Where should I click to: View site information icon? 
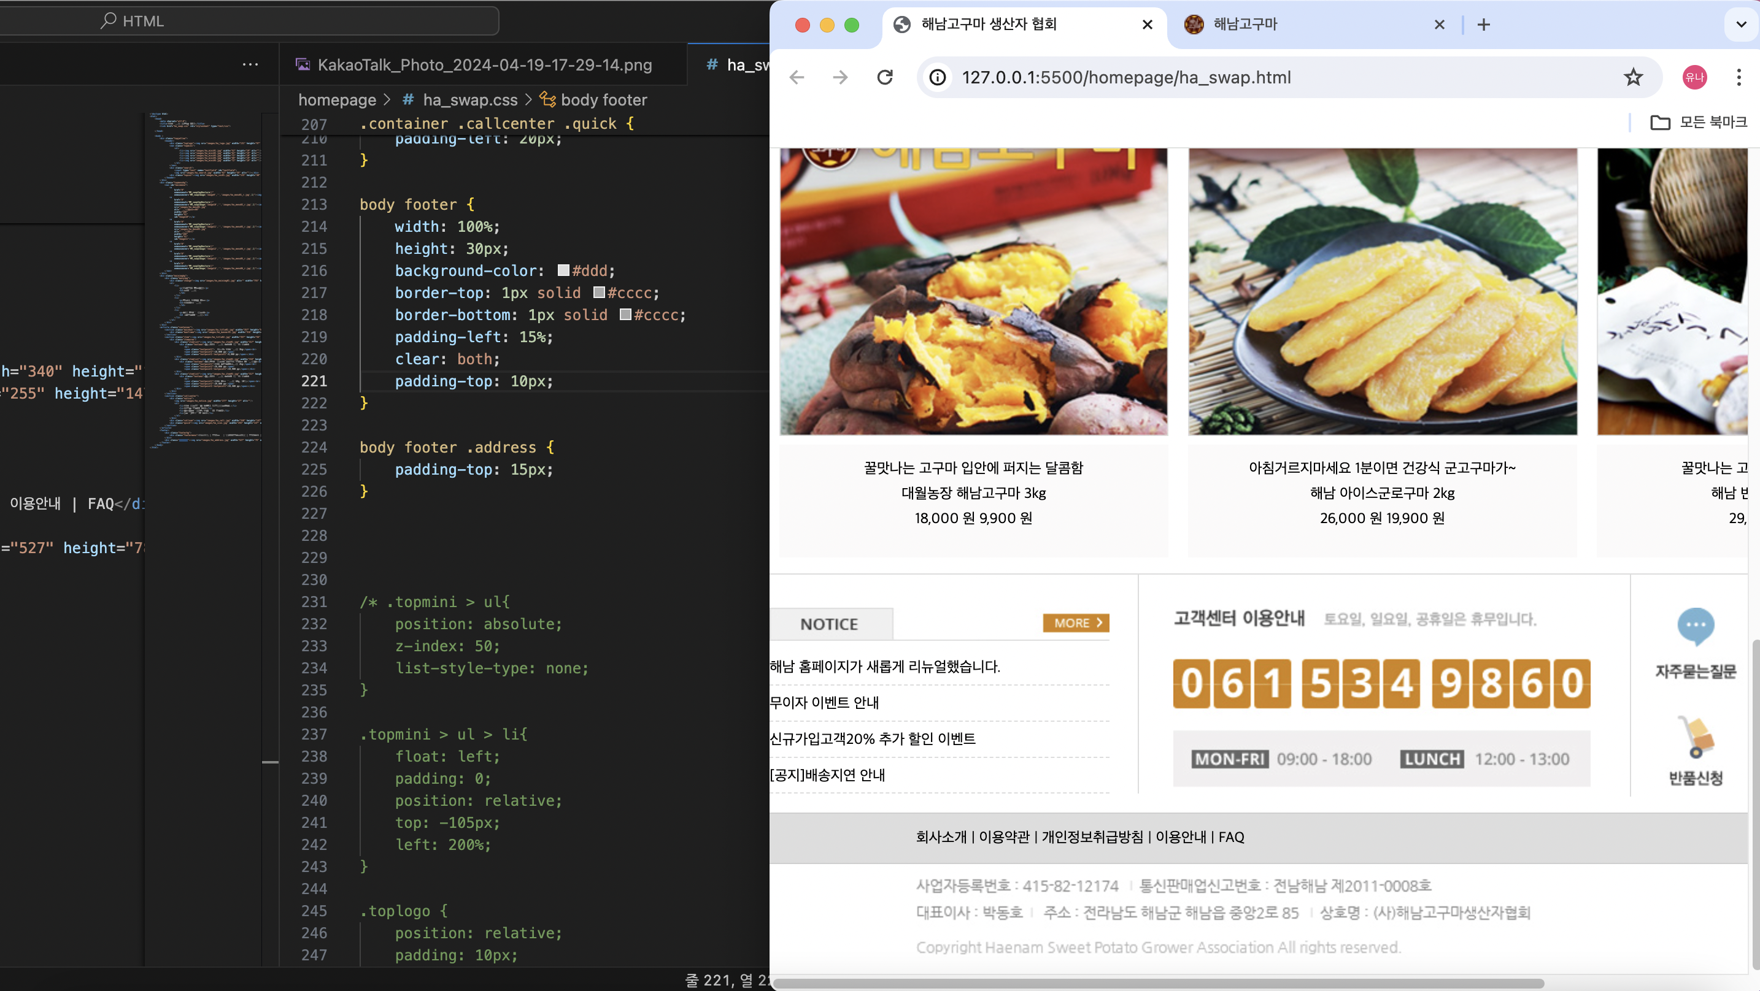click(938, 77)
